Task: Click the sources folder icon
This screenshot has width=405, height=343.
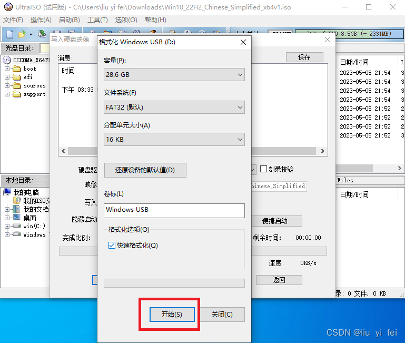Action: tap(17, 86)
